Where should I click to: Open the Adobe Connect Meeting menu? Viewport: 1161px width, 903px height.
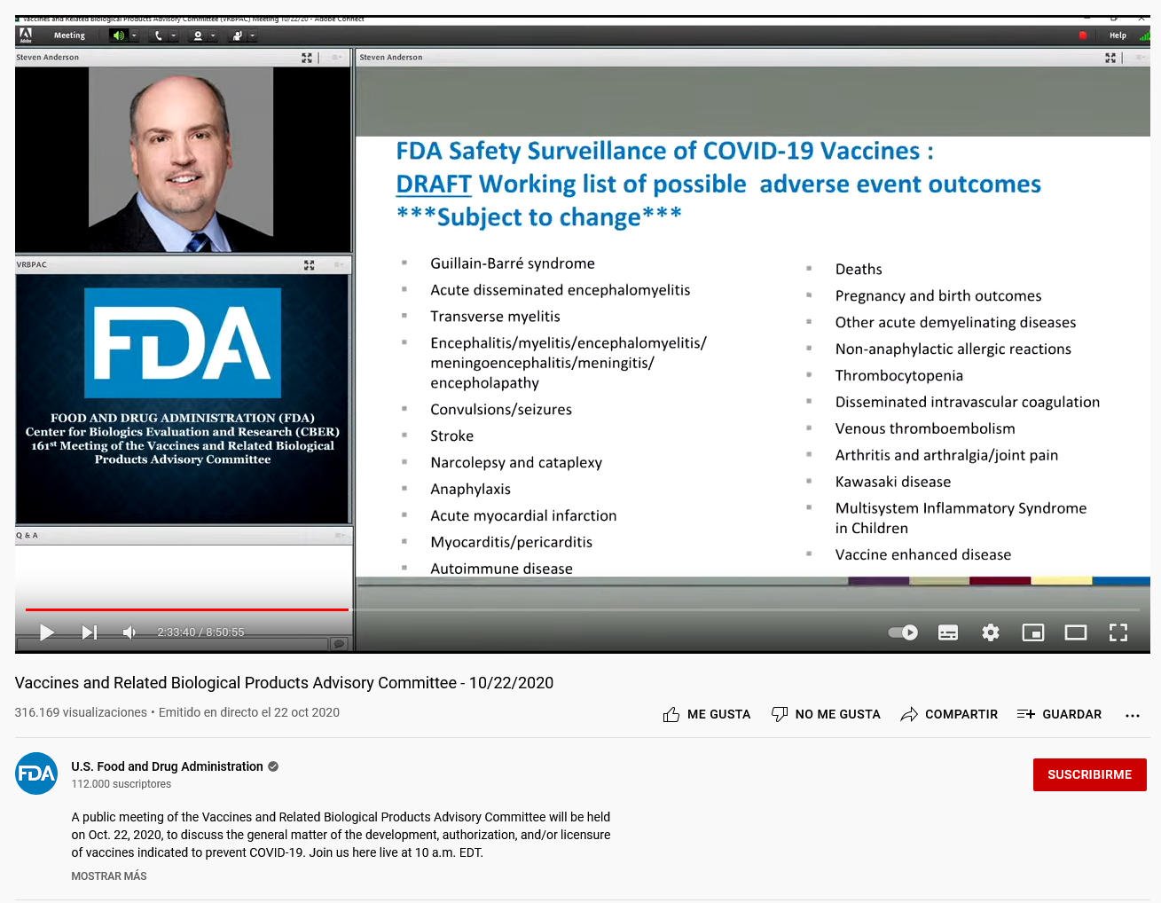pos(69,35)
